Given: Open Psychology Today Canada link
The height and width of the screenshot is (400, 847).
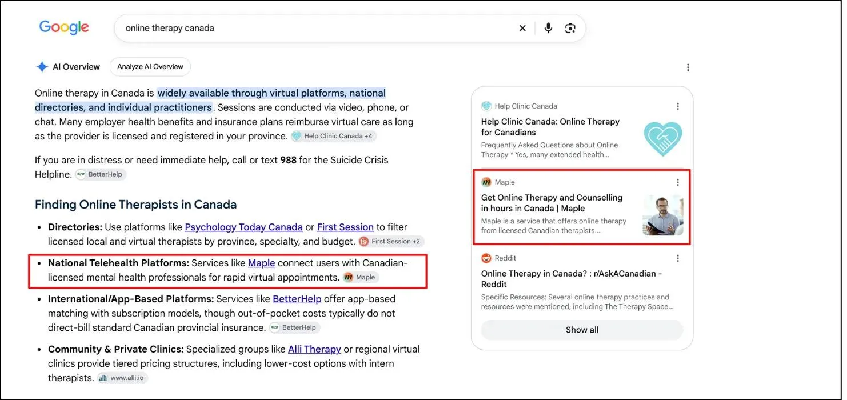Looking at the screenshot, I should click(244, 227).
